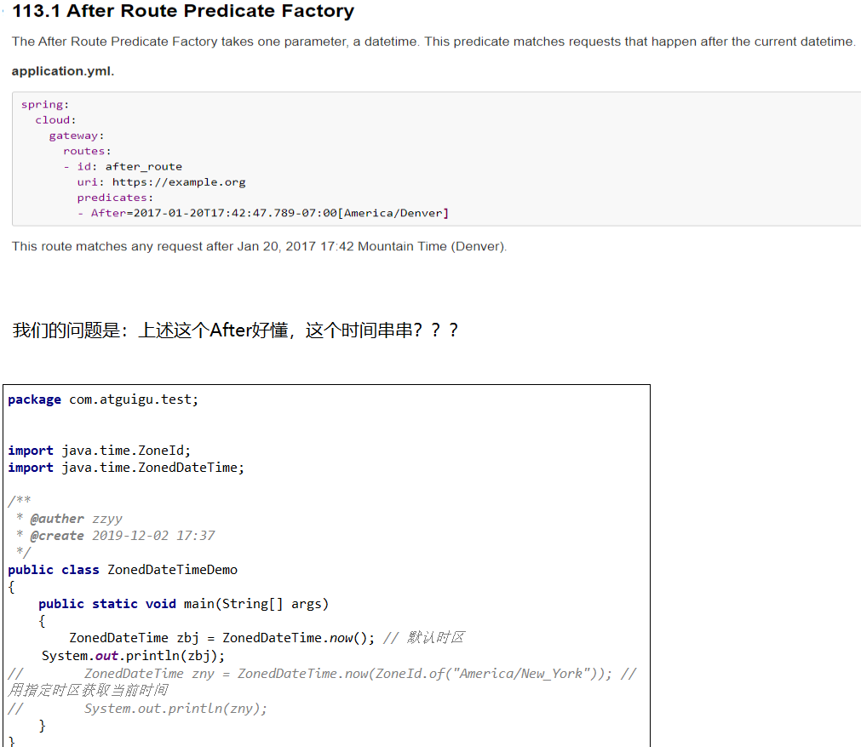Screen dimensions: 861x747
Task: Click the '@create 2019-12-02 17:37' comment line
Action: pos(116,536)
